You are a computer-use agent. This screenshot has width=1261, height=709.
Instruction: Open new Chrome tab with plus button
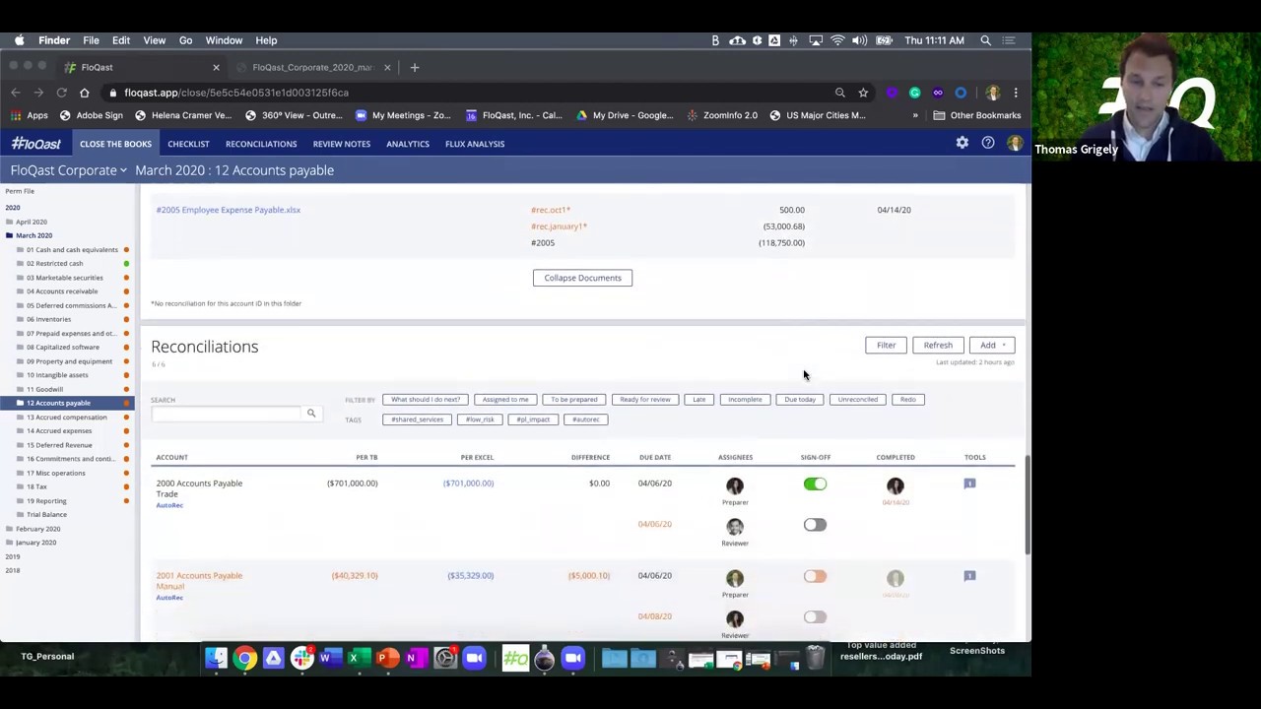click(x=415, y=67)
